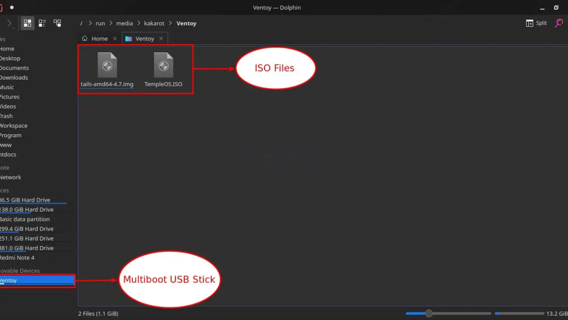This screenshot has width=568, height=320.
Task: Adjust the icon zoom slider handle
Action: click(429, 313)
